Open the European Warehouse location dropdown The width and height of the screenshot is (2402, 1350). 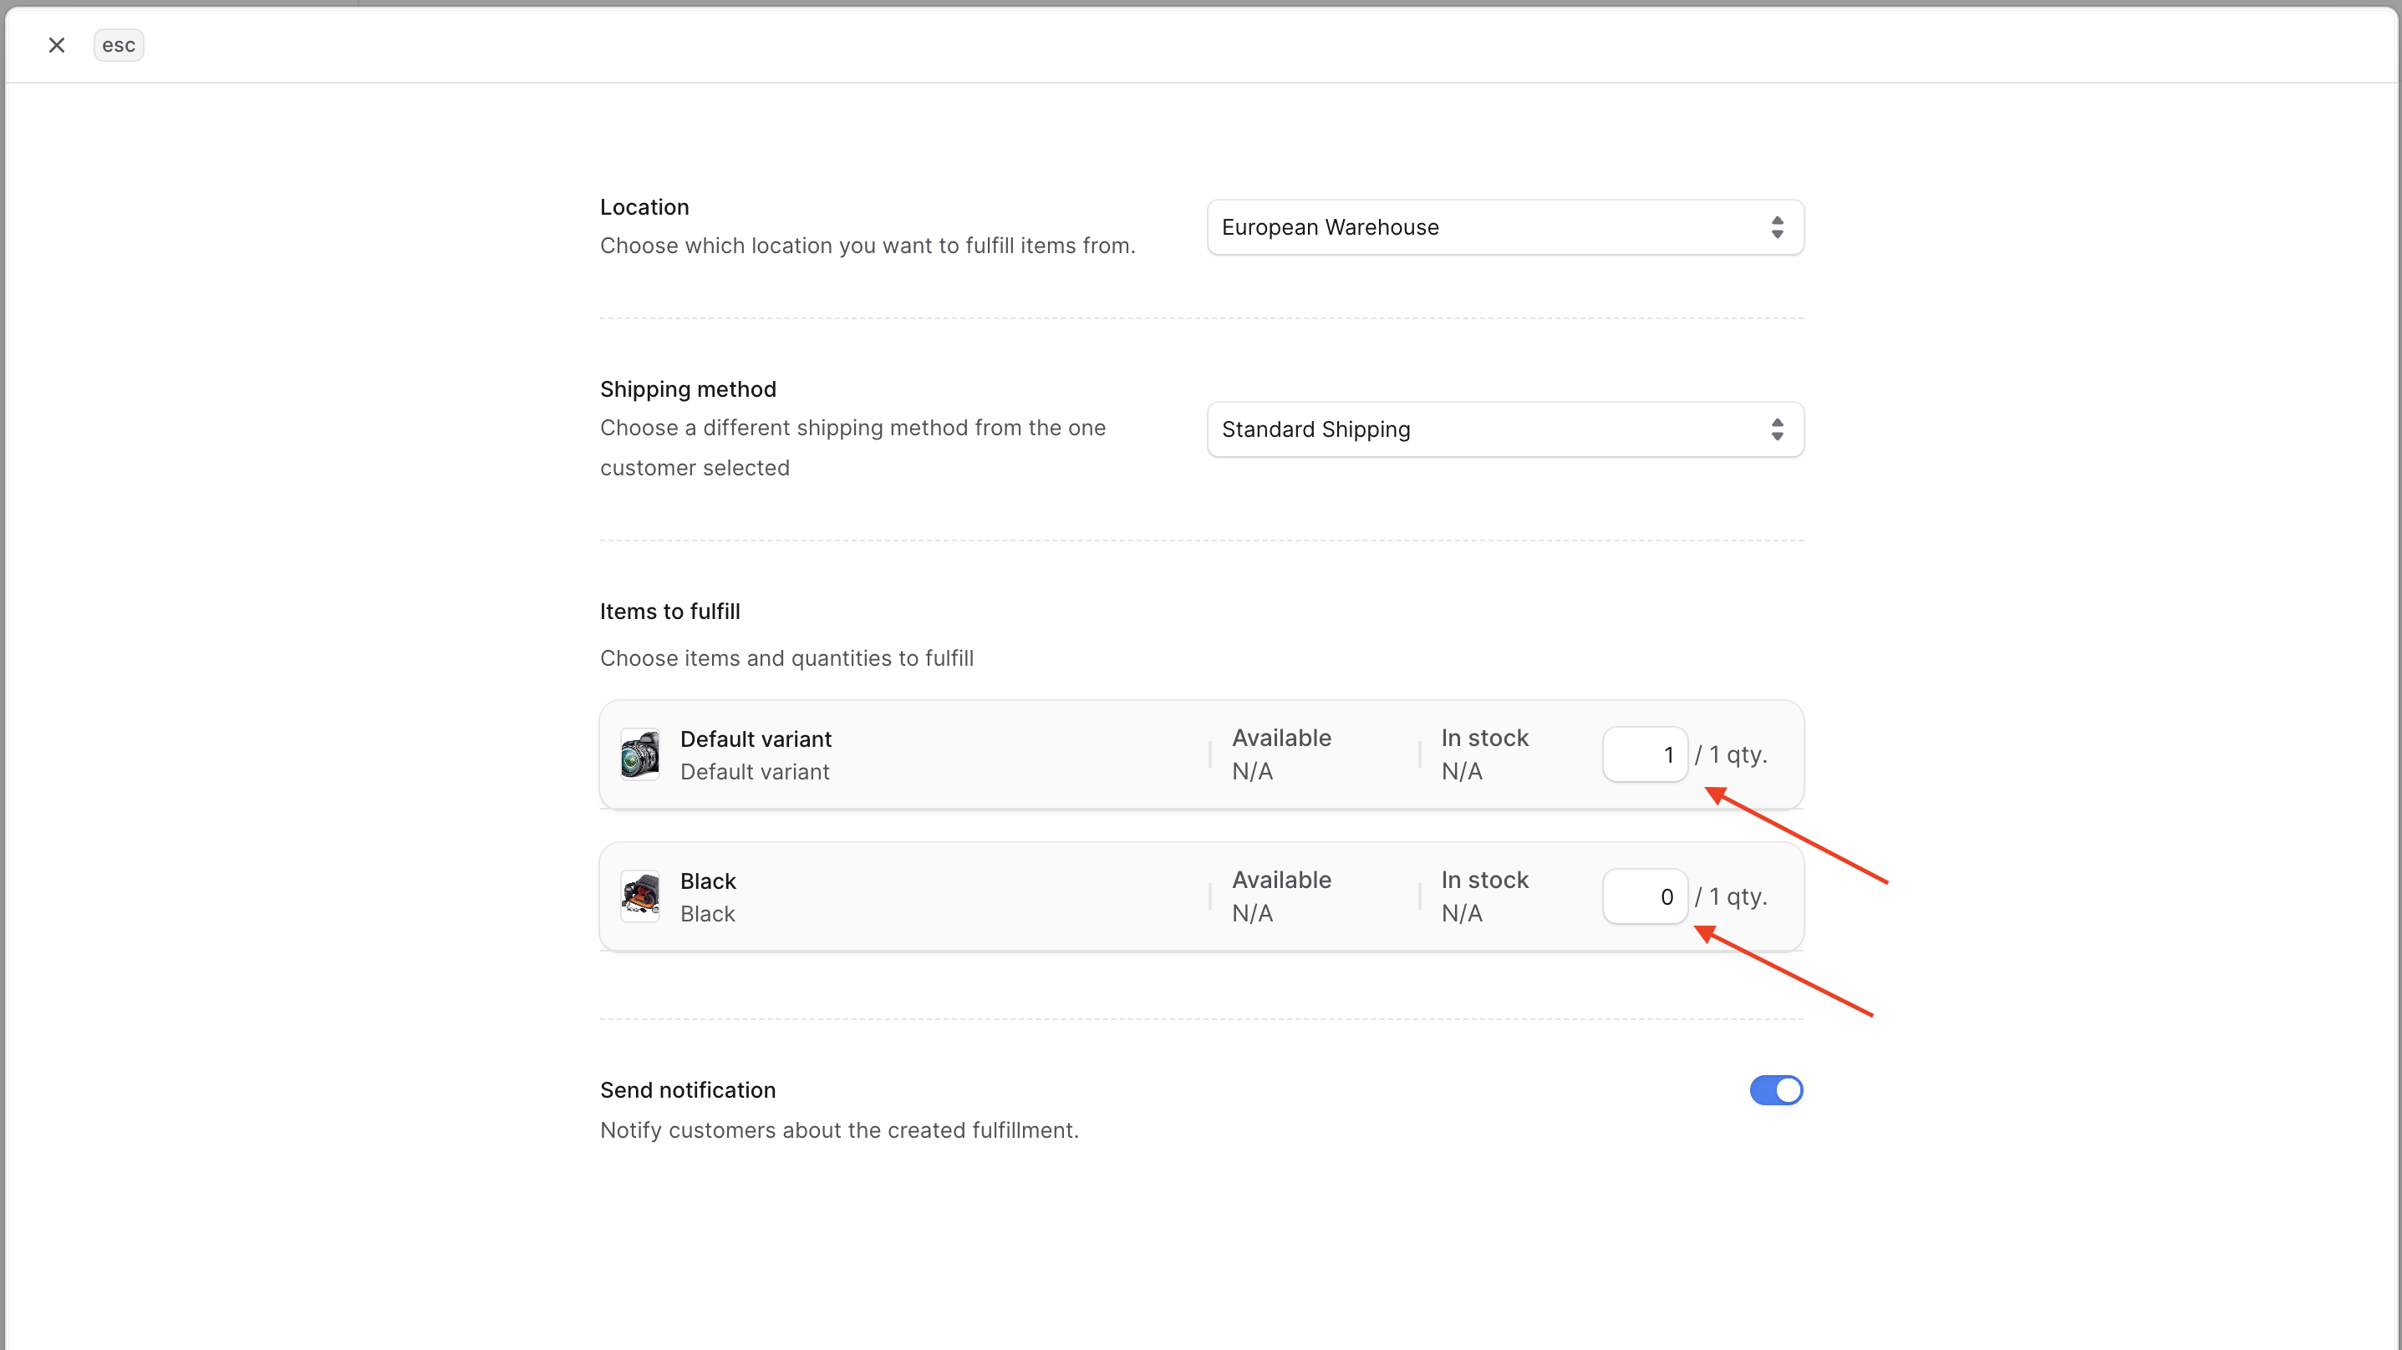tap(1492, 226)
